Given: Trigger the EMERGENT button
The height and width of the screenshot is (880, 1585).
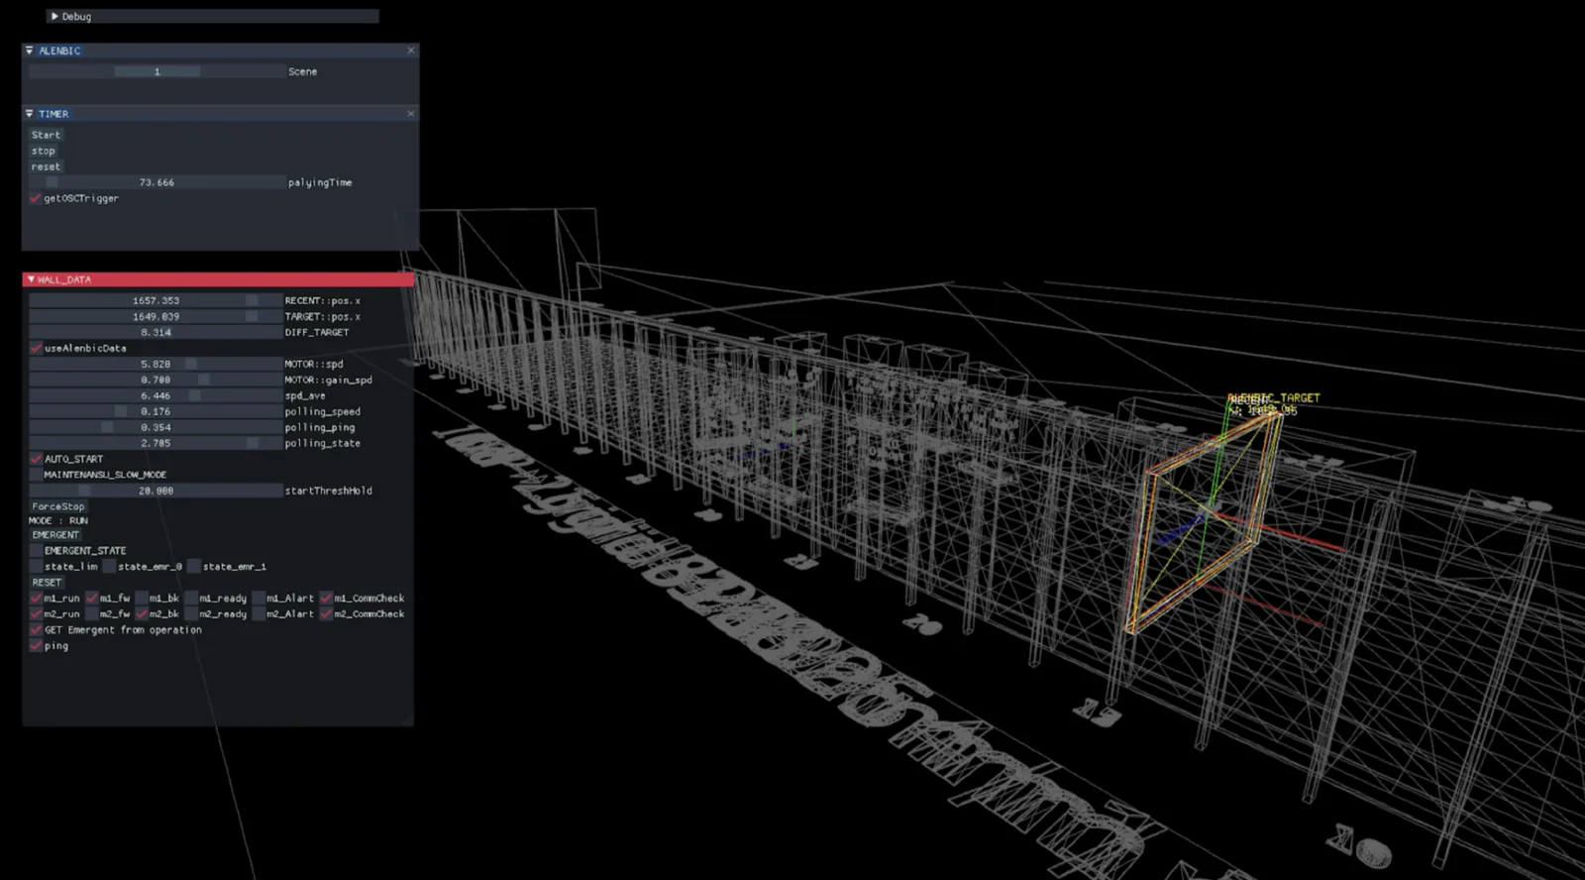Looking at the screenshot, I should [55, 535].
